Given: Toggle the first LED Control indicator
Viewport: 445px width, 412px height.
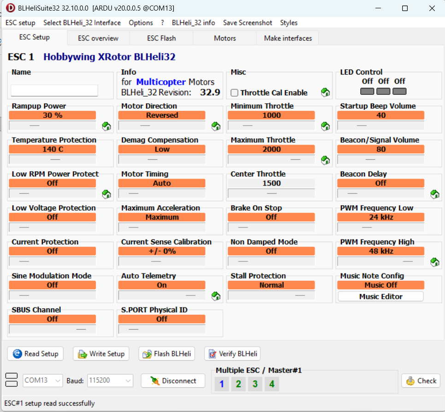Looking at the screenshot, I should (367, 91).
